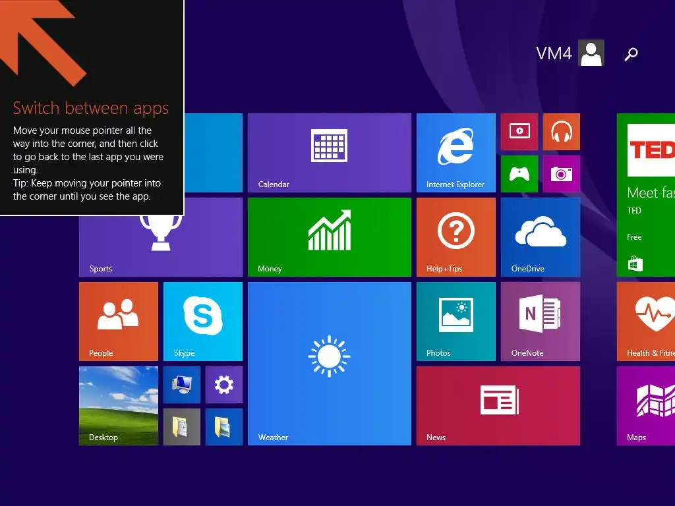Viewport: 675px width, 506px height.
Task: Open the Weather tile
Action: click(x=330, y=364)
